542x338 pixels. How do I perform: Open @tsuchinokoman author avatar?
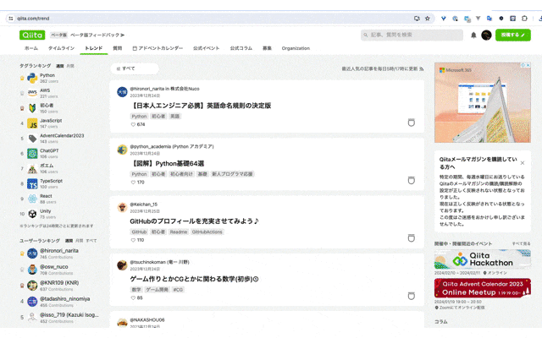tap(122, 265)
